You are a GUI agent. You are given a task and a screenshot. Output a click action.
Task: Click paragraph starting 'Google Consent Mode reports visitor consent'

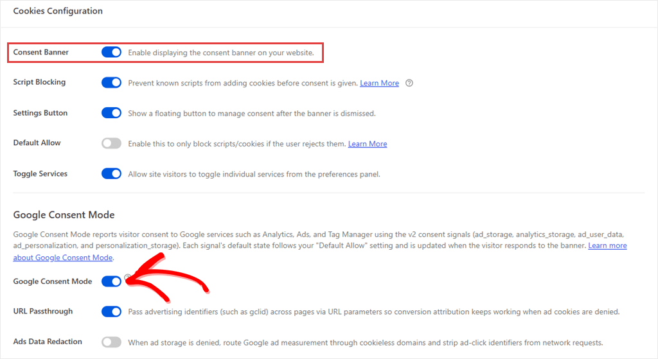320,246
